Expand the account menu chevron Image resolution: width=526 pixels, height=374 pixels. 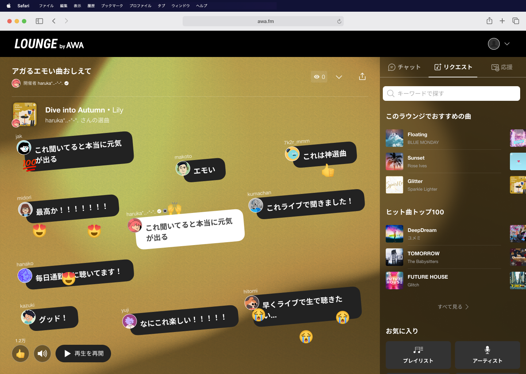tap(507, 44)
